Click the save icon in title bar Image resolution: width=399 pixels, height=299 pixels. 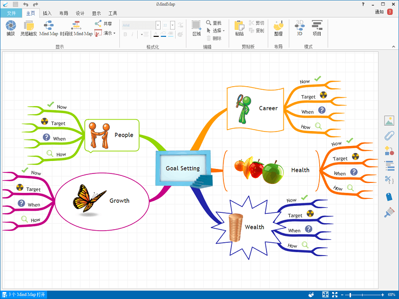15,4
